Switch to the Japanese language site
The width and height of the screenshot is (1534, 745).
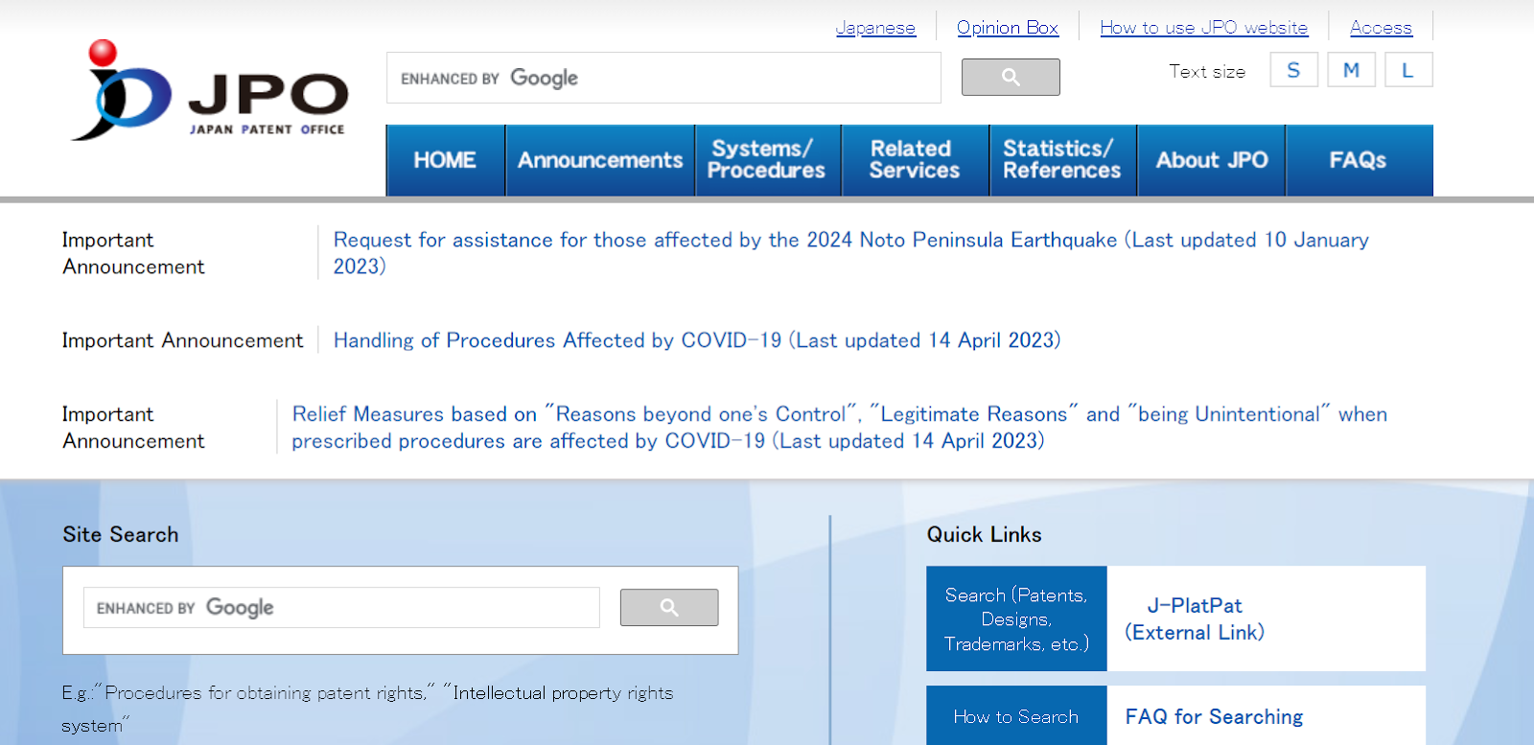875,28
